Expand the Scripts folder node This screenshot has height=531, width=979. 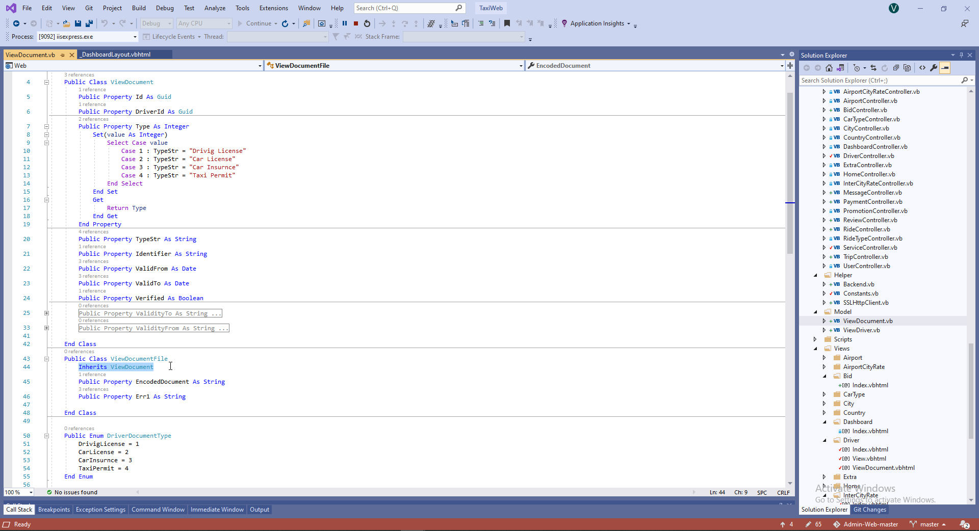[815, 339]
